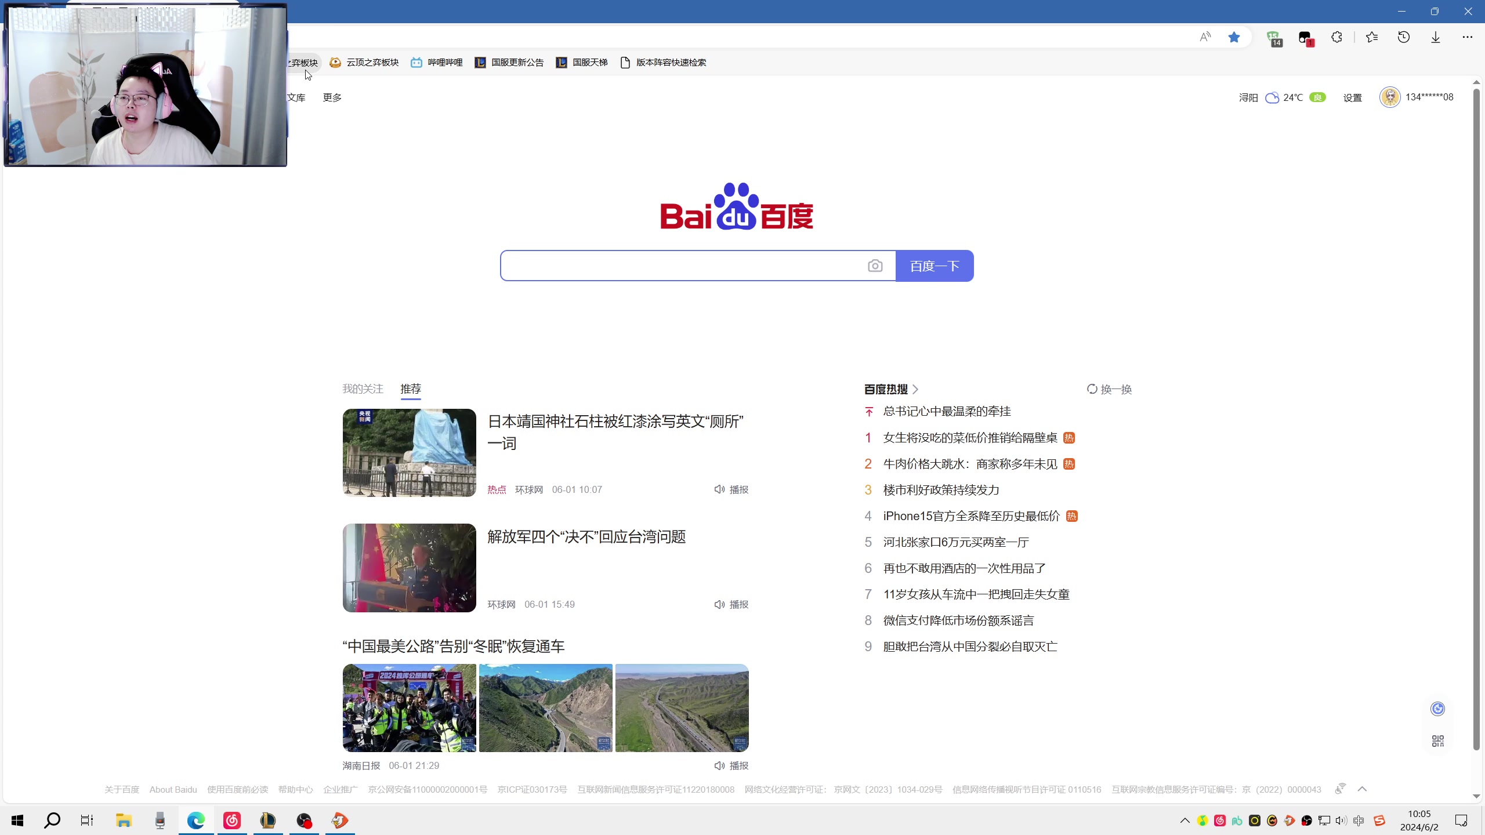Open hot search 楼市利好政策持续发力
This screenshot has width=1485, height=835.
tap(941, 490)
